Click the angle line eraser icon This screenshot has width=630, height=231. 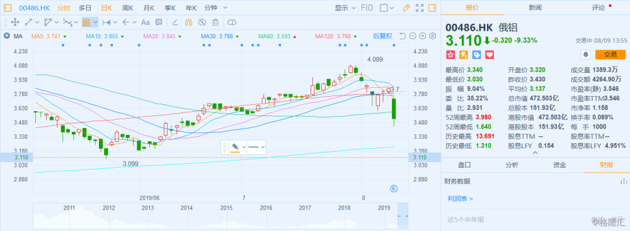pyautogui.click(x=175, y=23)
